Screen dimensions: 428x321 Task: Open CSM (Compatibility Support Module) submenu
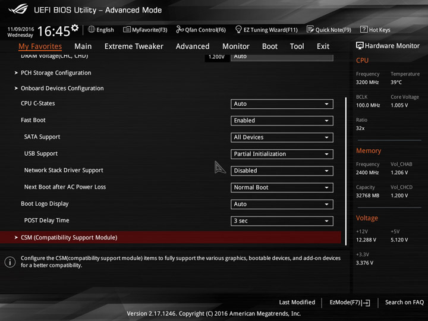pyautogui.click(x=171, y=237)
